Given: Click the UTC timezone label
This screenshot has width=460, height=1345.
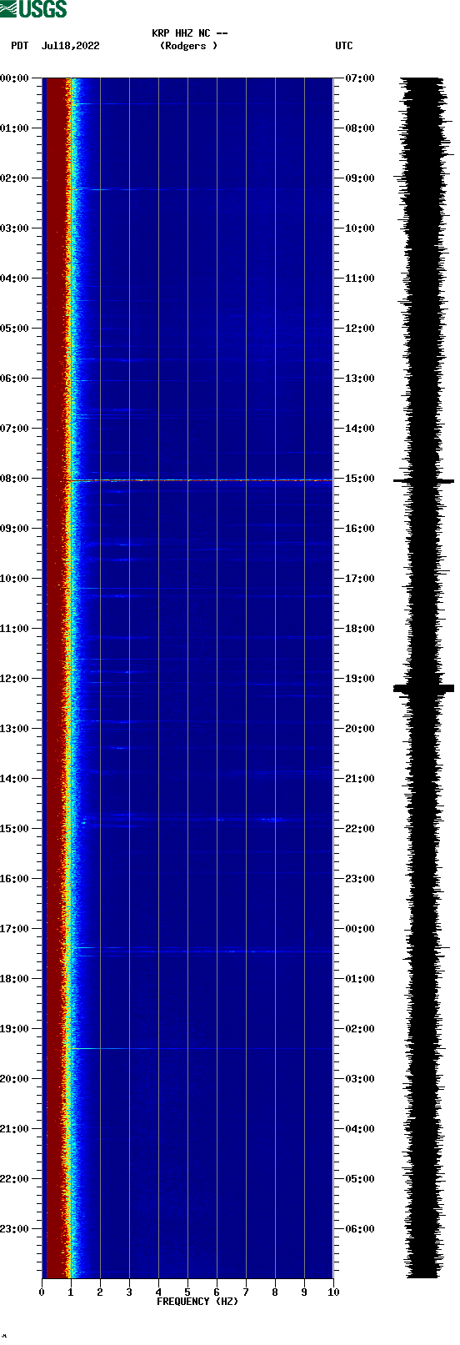Looking at the screenshot, I should coord(343,46).
